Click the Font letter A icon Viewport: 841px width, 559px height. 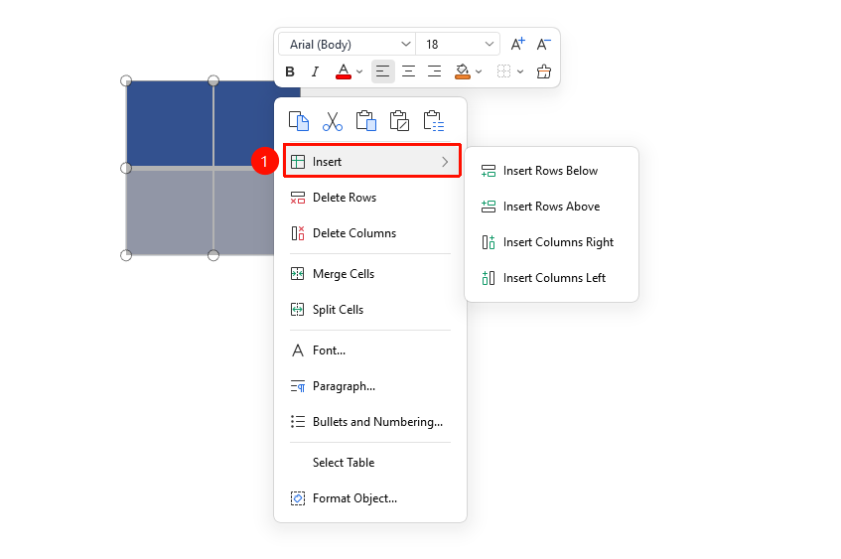pyautogui.click(x=298, y=350)
